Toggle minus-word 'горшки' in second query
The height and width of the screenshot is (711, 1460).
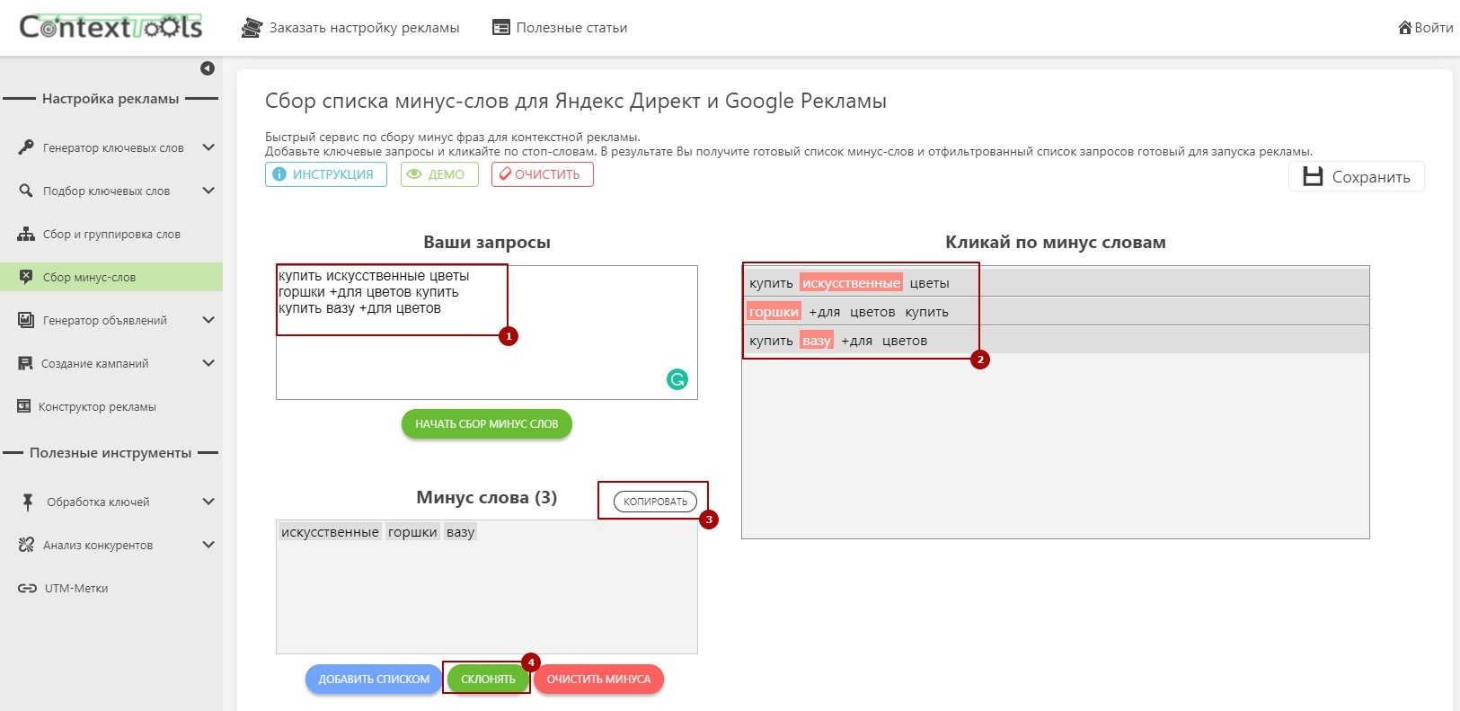click(774, 312)
